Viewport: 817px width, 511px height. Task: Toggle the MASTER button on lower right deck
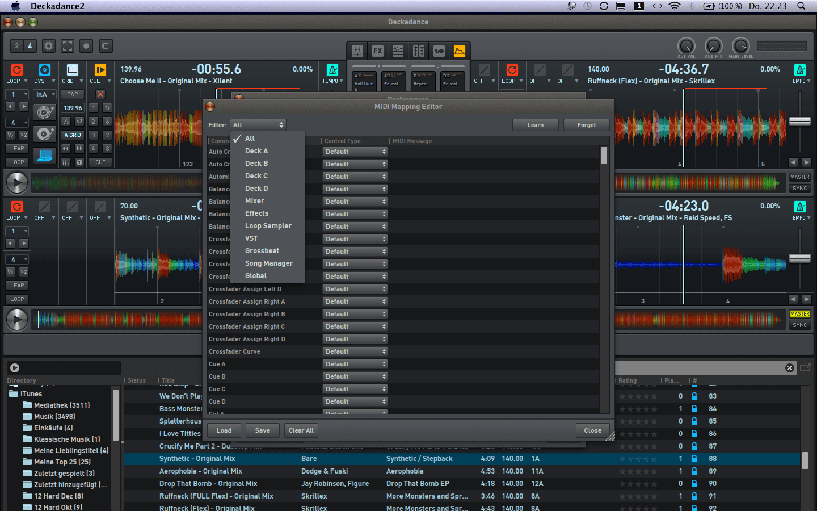799,314
